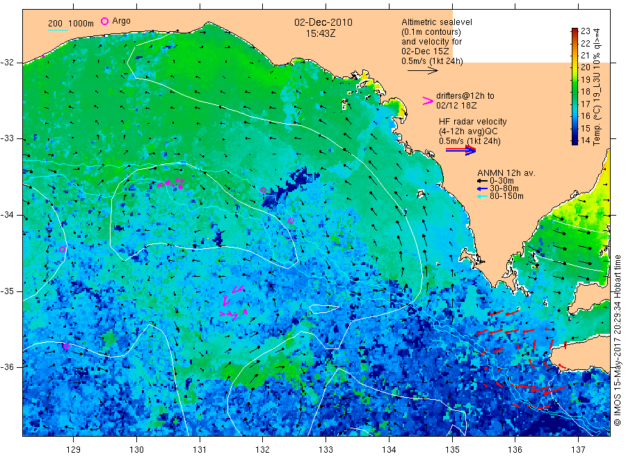Click the magenta drifter symbol in the legend
The height and width of the screenshot is (459, 626).
point(428,101)
